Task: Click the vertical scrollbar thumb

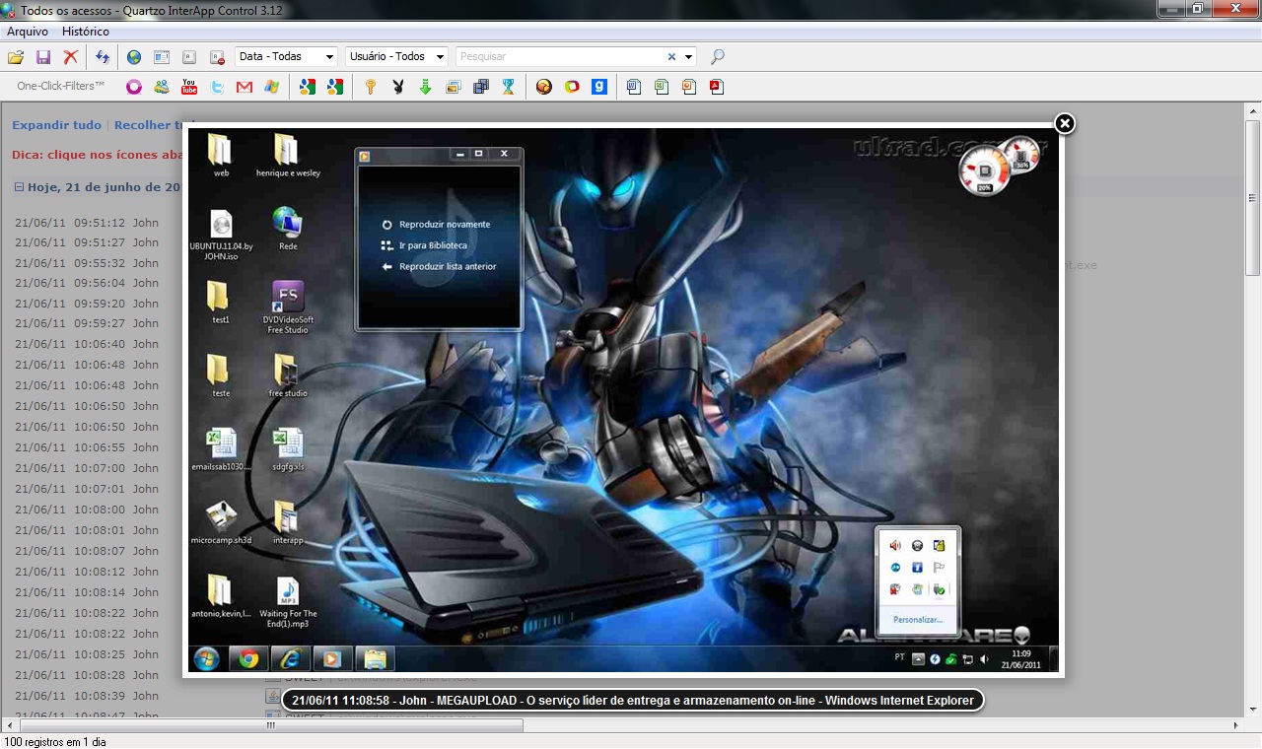Action: point(1253,196)
